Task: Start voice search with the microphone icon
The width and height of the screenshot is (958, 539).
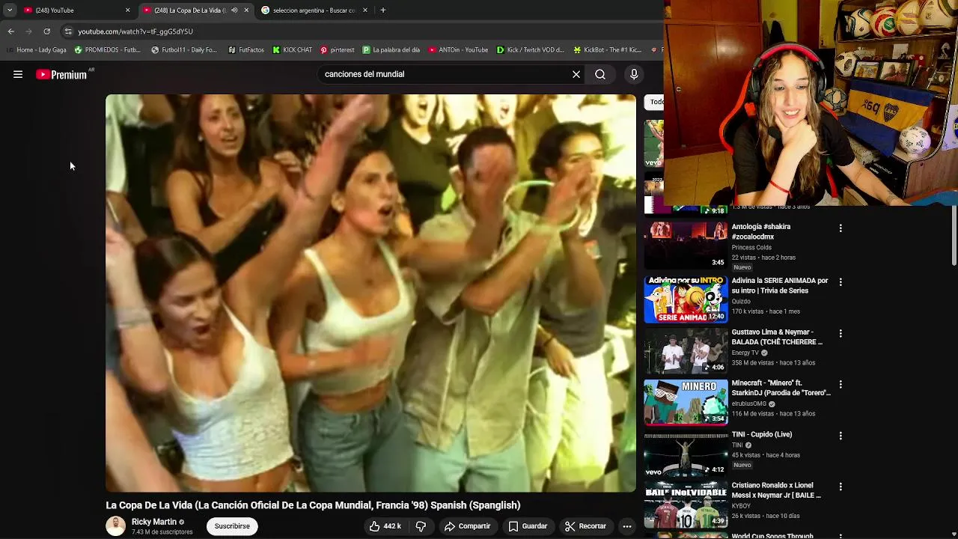Action: (x=634, y=74)
